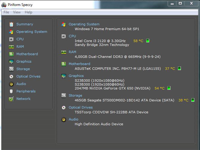This screenshot has width=200, height=150.
Task: Click the Audio speaker icon in sidebar
Action: pyautogui.click(x=11, y=84)
